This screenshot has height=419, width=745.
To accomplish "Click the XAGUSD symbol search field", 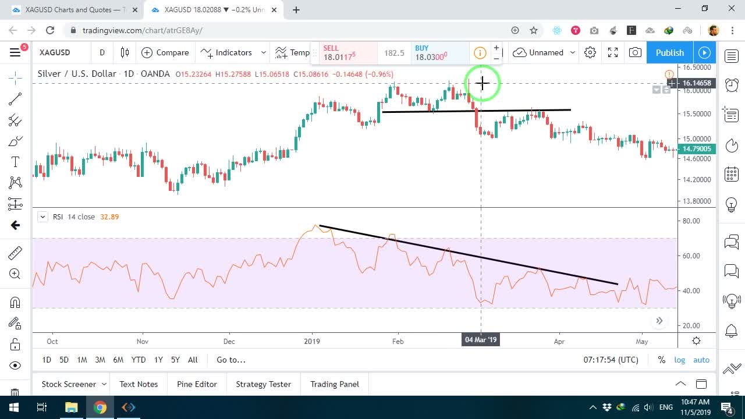I will pos(61,52).
